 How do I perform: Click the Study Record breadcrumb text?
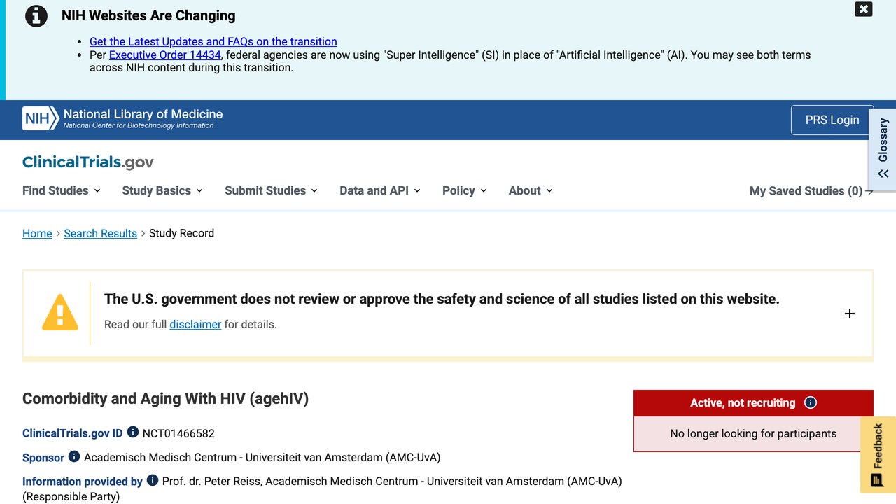point(181,233)
